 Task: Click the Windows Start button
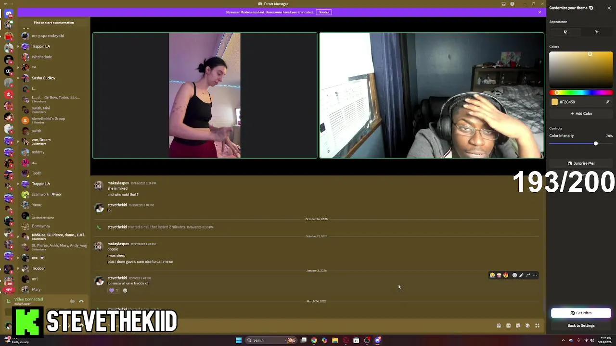[239, 340]
